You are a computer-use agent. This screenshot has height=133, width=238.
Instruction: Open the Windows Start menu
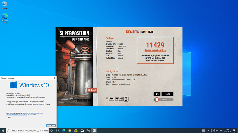click(x=3, y=131)
